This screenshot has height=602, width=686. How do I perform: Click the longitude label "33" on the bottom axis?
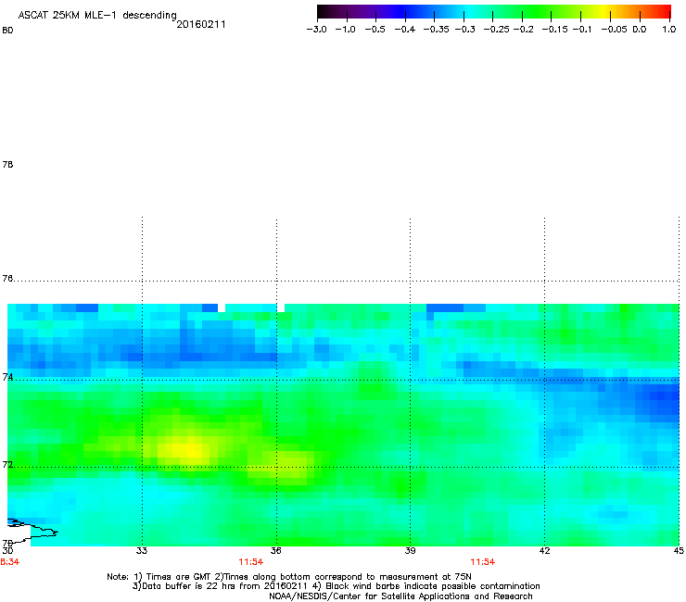pyautogui.click(x=141, y=550)
